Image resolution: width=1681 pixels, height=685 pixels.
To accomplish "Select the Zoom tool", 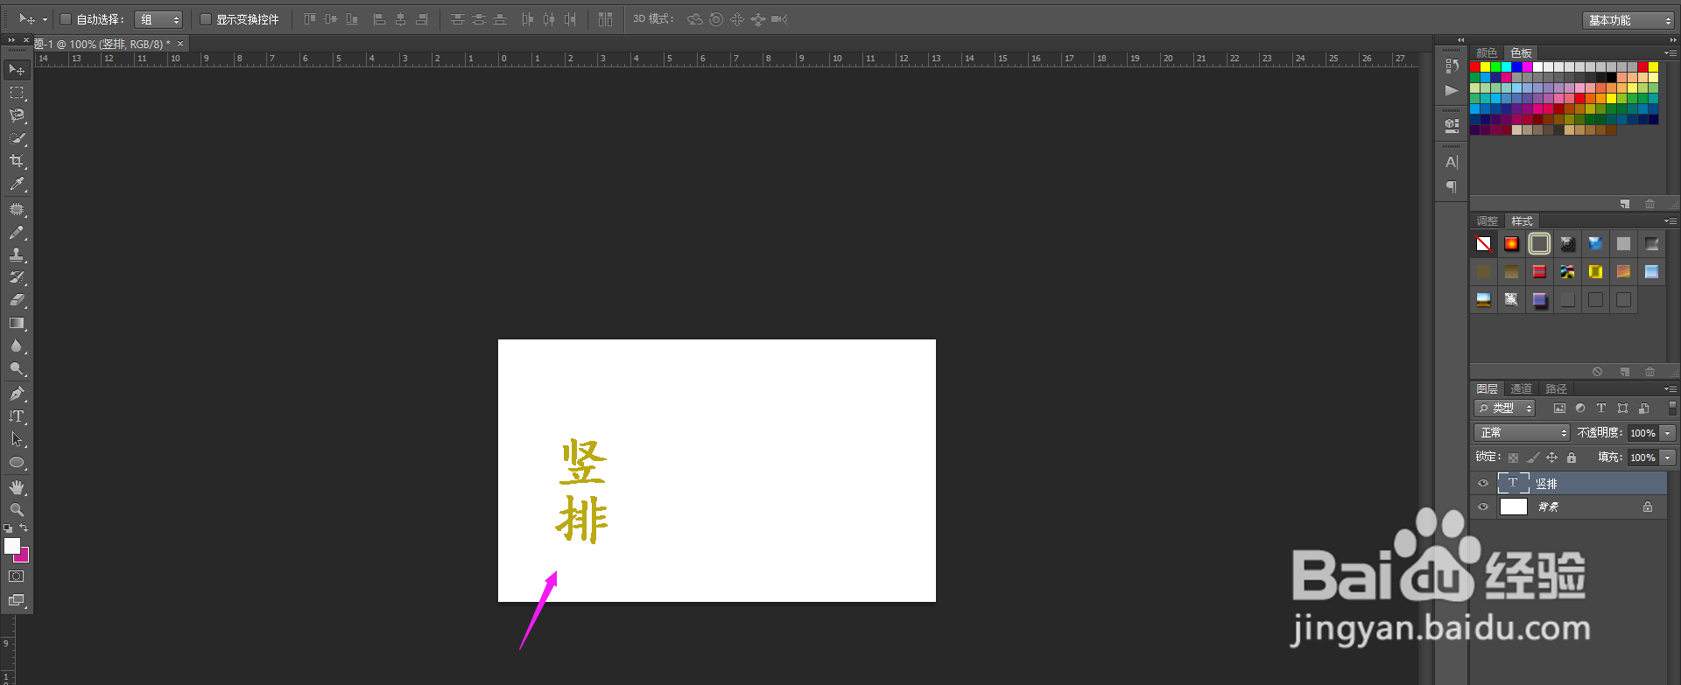I will 17,509.
